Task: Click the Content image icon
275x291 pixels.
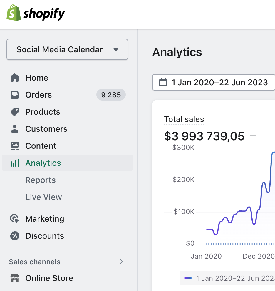Action: (x=15, y=146)
